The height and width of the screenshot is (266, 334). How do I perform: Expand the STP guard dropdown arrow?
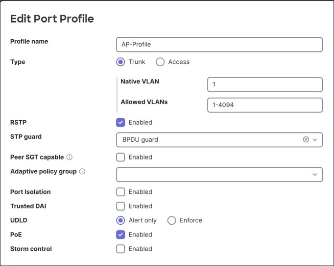[315, 140]
